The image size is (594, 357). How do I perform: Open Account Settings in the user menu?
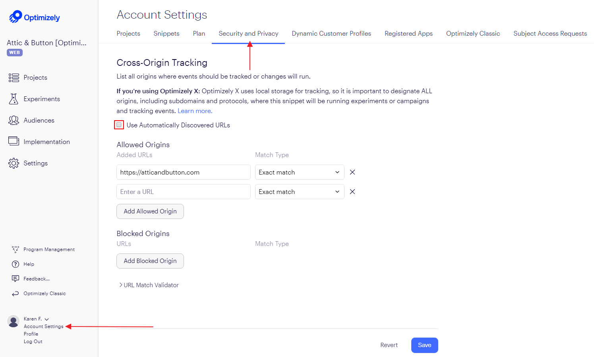[44, 326]
